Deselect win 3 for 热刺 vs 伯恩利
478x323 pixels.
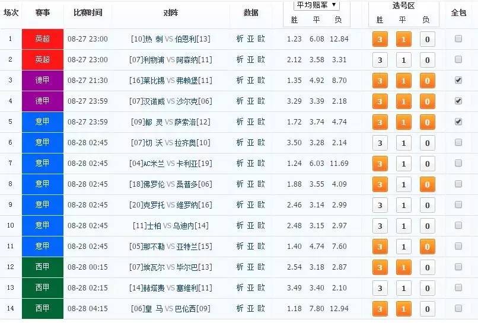tap(380, 39)
